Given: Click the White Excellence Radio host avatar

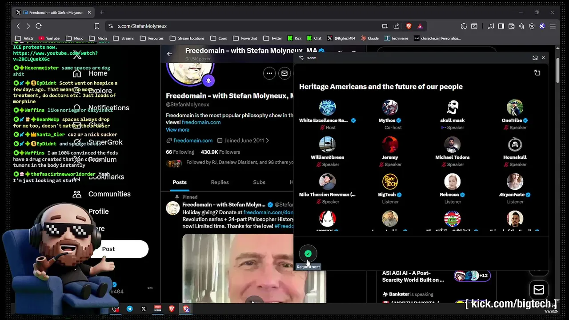Looking at the screenshot, I should pos(328,107).
